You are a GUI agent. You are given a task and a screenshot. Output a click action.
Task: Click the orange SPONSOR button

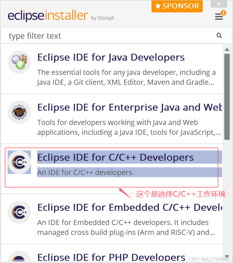(x=177, y=6)
